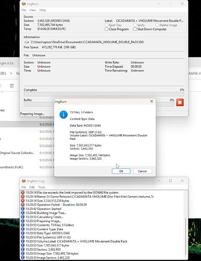This screenshot has height=261, width=201.
Task: Click the error icon beside the vholume.7z name line
Action: click(23, 196)
